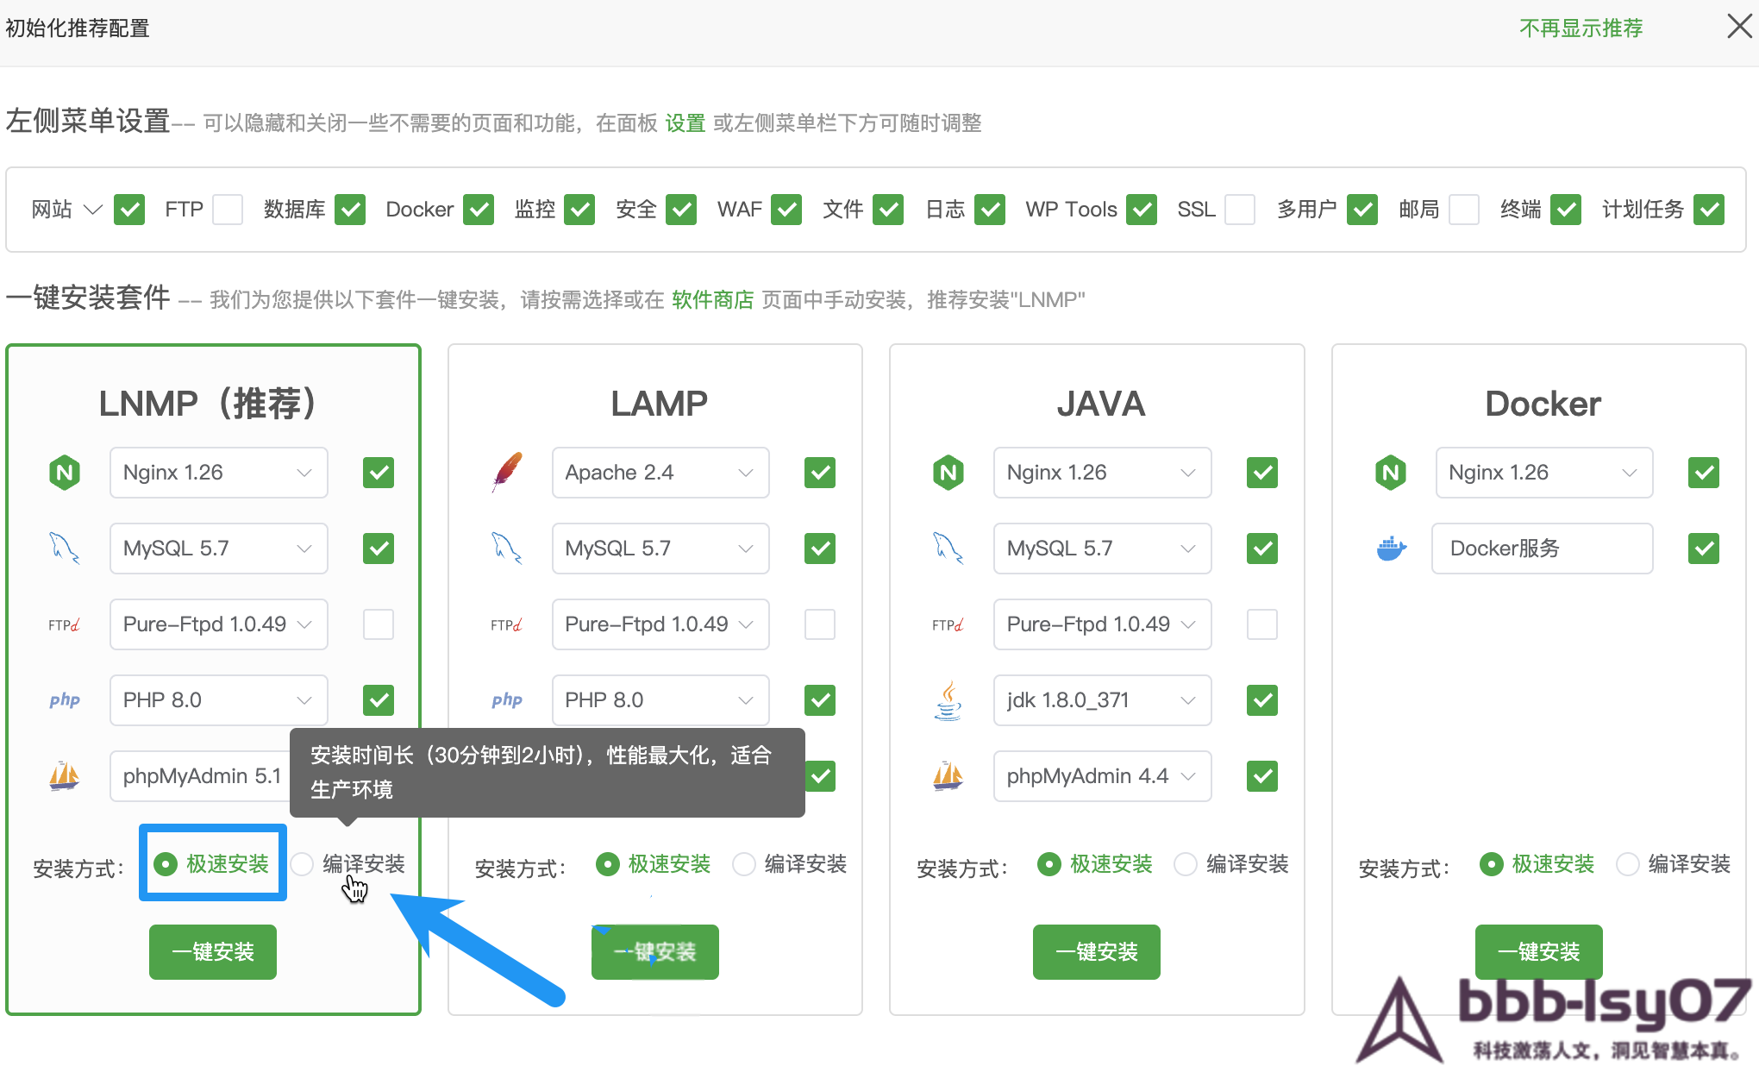Select 编译安装 radio in JAVA card
Viewport: 1759px width, 1066px height.
click(1186, 864)
